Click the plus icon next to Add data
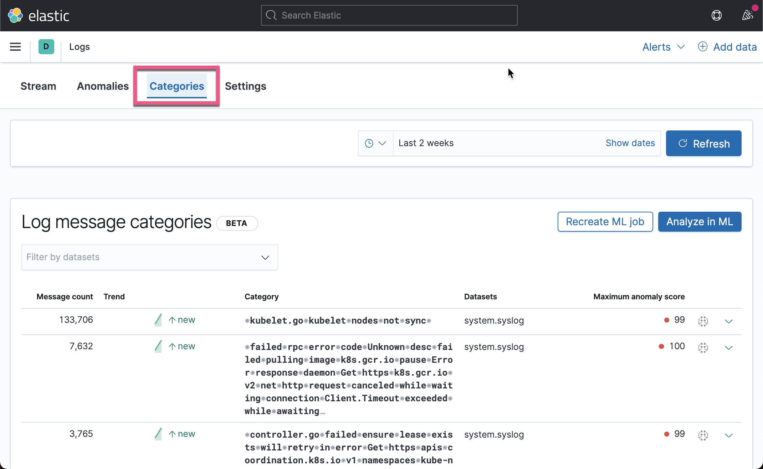The image size is (763, 469). tap(702, 47)
